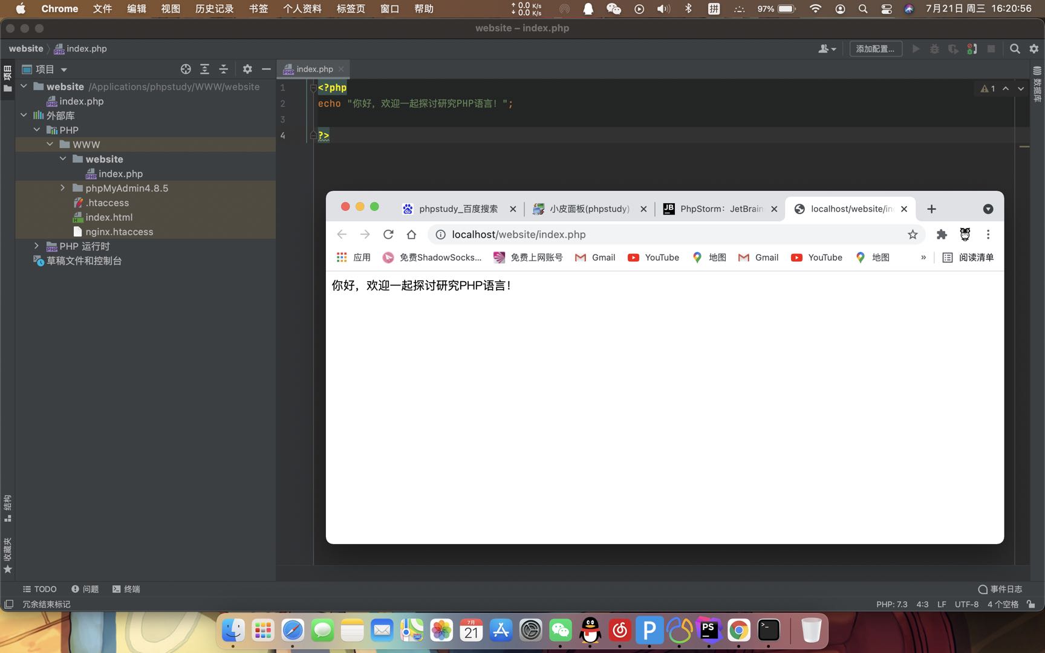Click the locate current file target icon
Image resolution: width=1045 pixels, height=653 pixels.
coord(186,69)
